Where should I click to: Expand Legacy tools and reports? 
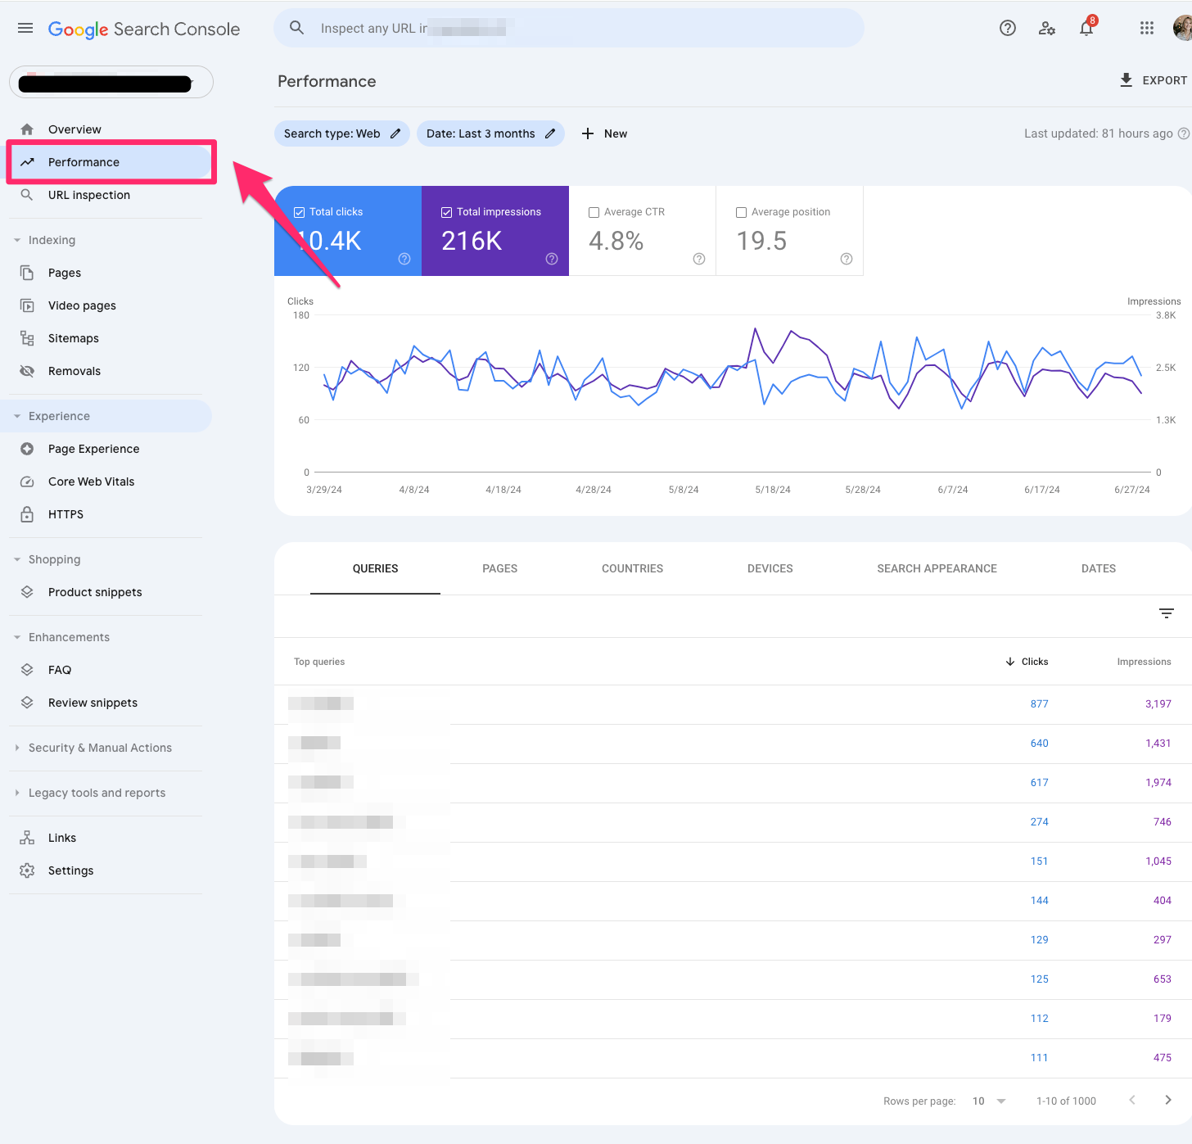18,793
